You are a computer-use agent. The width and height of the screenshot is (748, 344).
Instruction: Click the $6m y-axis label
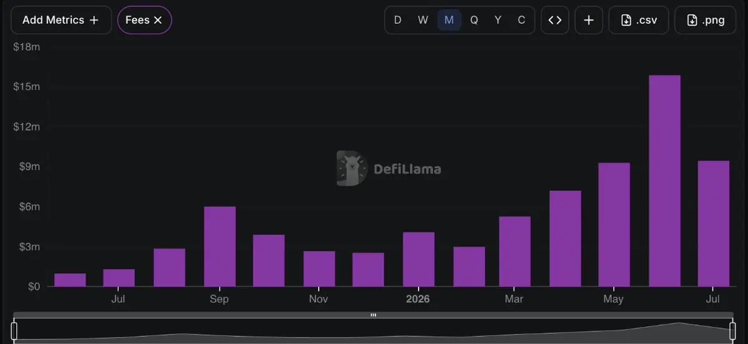[x=29, y=207]
